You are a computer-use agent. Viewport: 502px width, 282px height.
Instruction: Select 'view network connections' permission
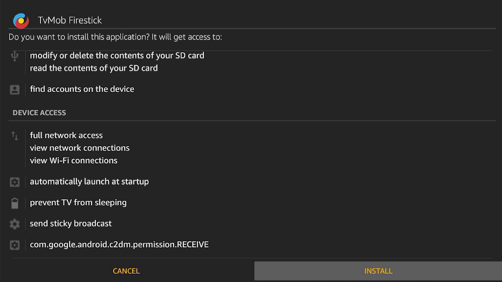(x=80, y=148)
